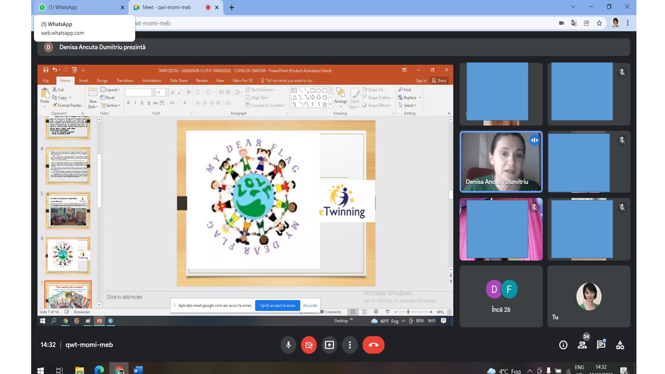Toggle Underline formatting in ribbon
The height and width of the screenshot is (374, 665).
coord(142,103)
